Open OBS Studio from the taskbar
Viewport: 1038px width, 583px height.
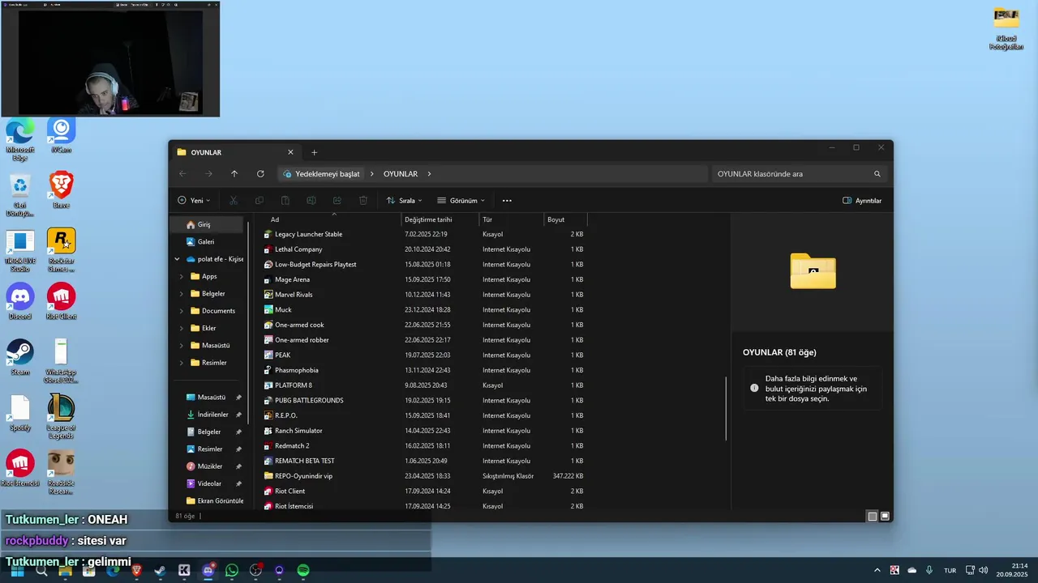pos(255,571)
